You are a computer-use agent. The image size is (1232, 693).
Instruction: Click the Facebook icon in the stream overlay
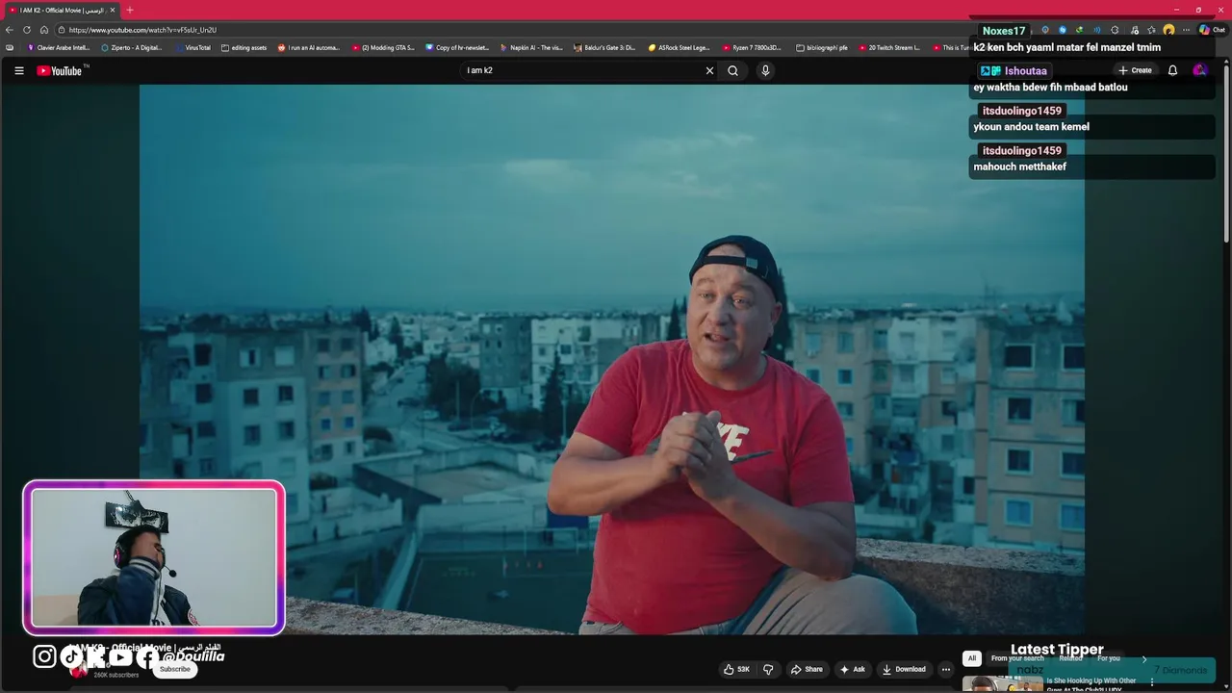point(146,657)
